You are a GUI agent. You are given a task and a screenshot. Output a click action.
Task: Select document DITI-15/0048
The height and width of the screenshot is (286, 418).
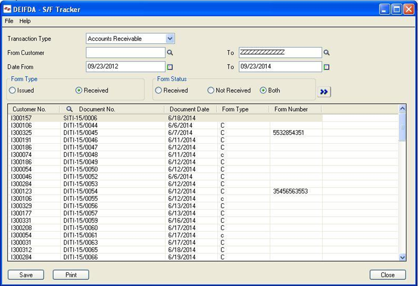point(80,155)
